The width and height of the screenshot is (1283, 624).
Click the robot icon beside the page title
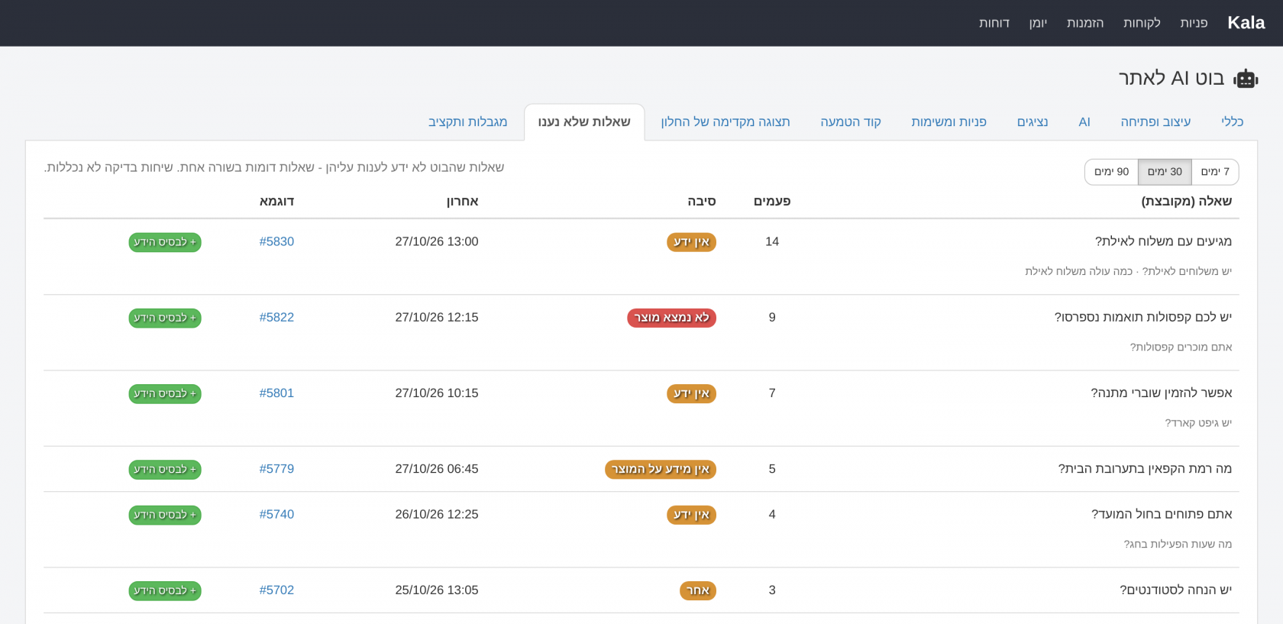[x=1246, y=78]
